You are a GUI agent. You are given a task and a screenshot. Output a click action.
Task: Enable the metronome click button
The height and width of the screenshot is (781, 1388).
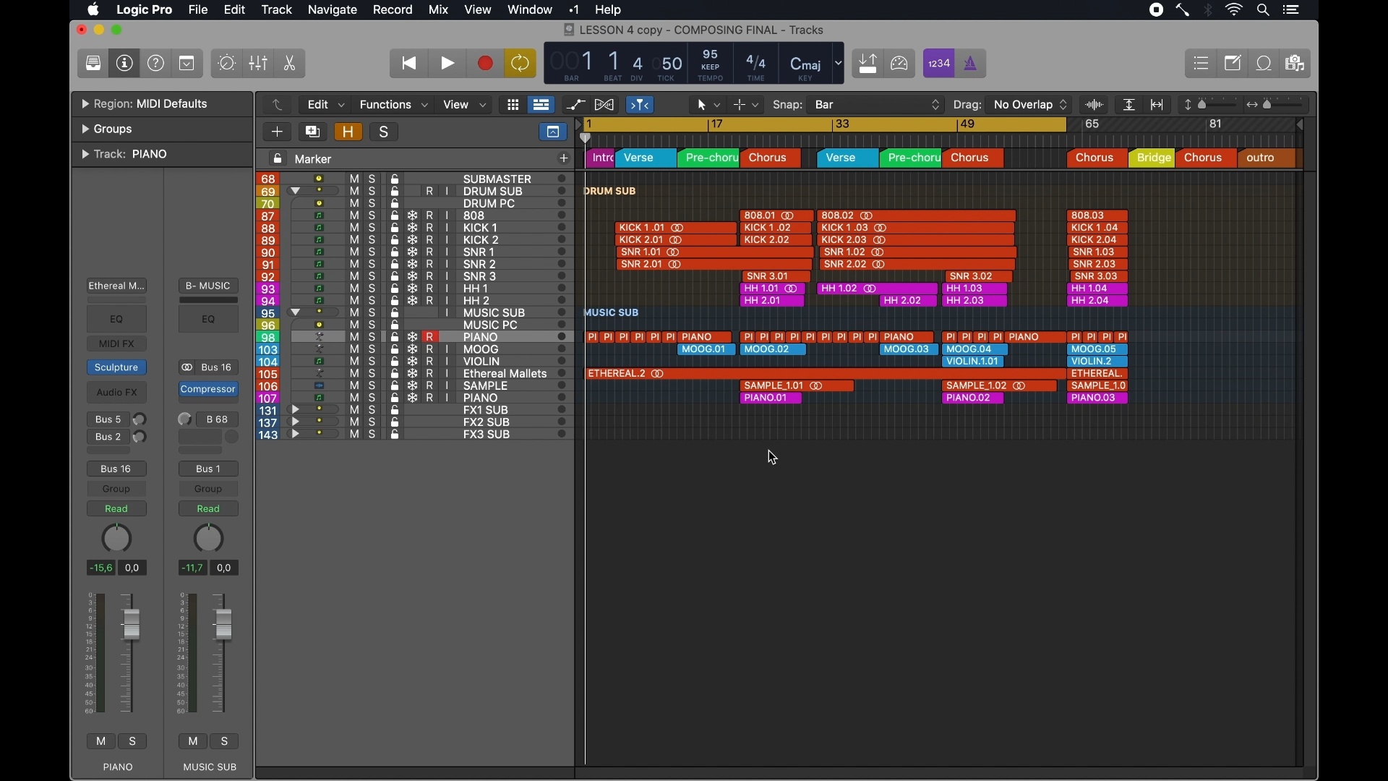point(972,64)
